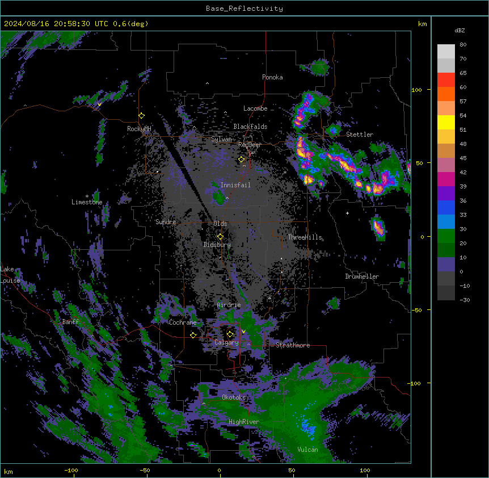Image resolution: width=489 pixels, height=478 pixels.
Task: Click the Sylvan label
Action: pos(221,139)
